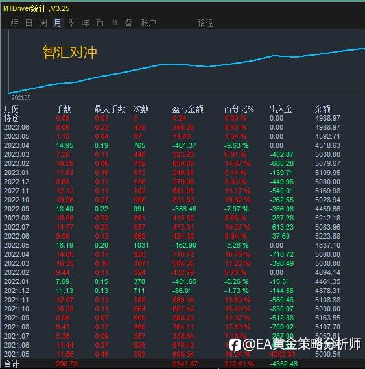365x369 pixels.
Task: Open the 年 yearly statistics tab
Action: pyautogui.click(x=86, y=23)
